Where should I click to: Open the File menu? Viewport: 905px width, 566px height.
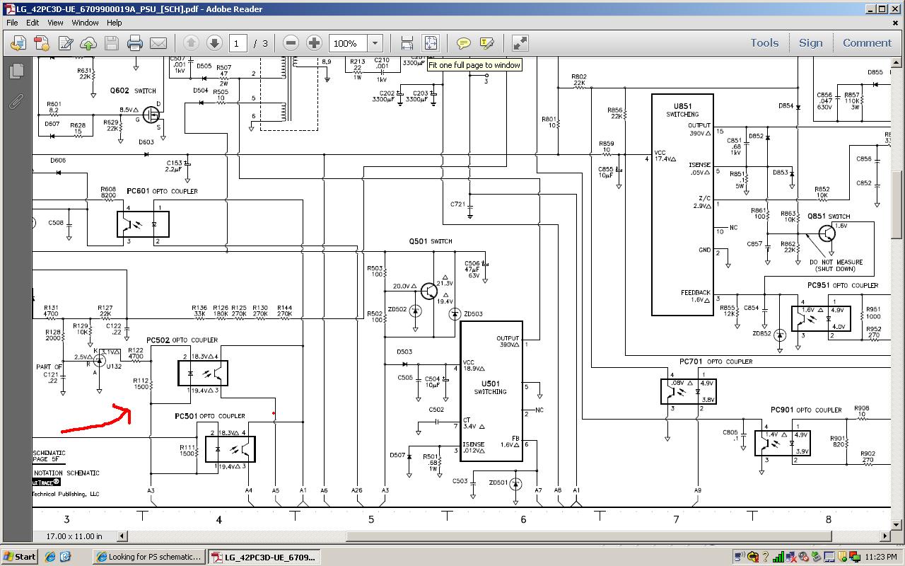[12, 23]
